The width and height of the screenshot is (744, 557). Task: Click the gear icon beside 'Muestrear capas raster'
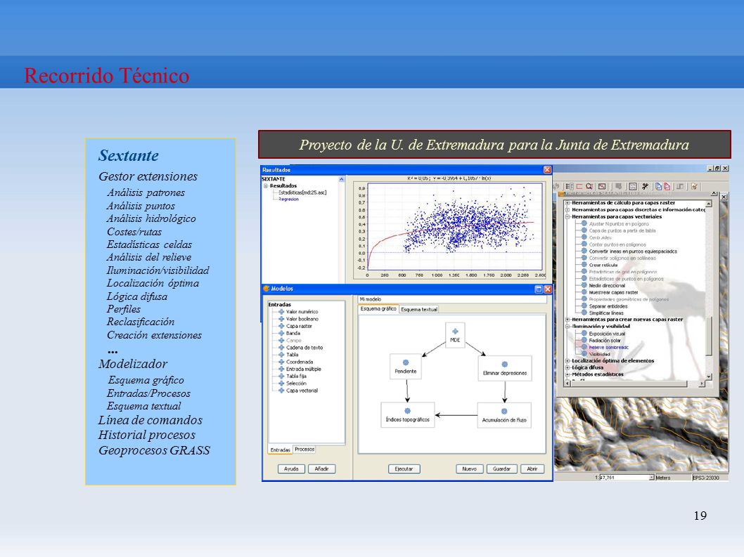(584, 292)
